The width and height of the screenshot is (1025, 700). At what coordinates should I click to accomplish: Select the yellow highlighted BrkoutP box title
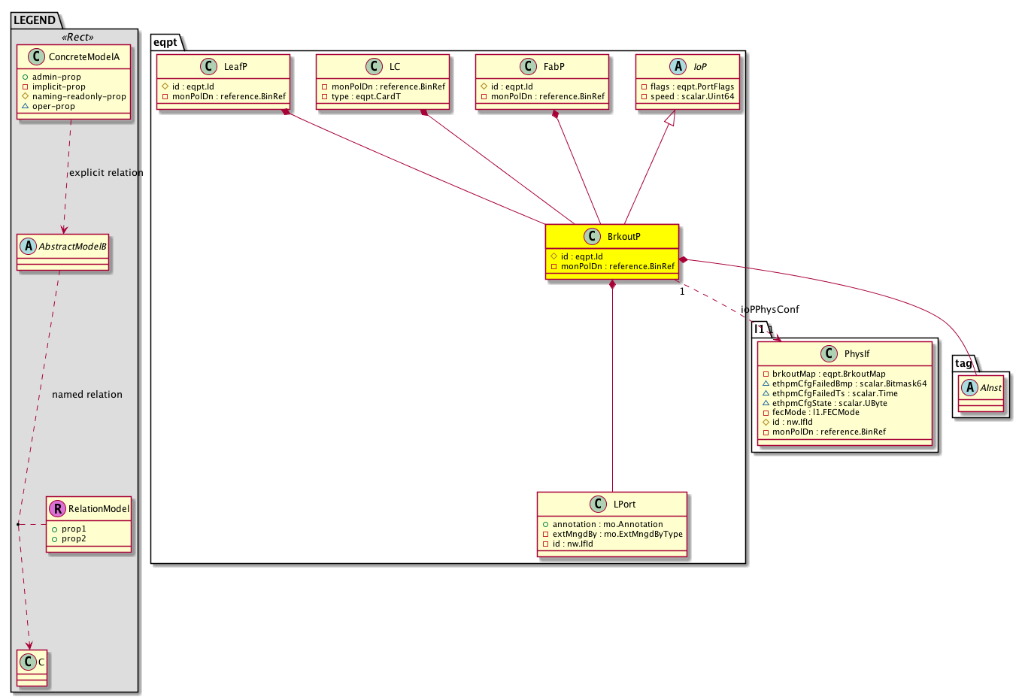click(x=623, y=237)
